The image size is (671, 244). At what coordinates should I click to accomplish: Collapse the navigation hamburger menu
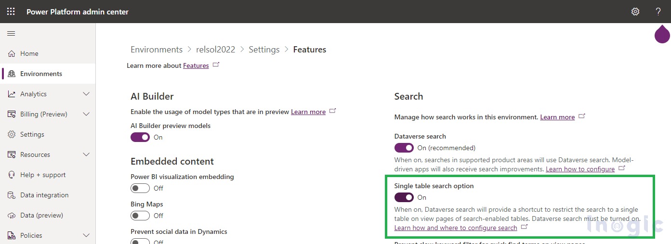(x=11, y=33)
